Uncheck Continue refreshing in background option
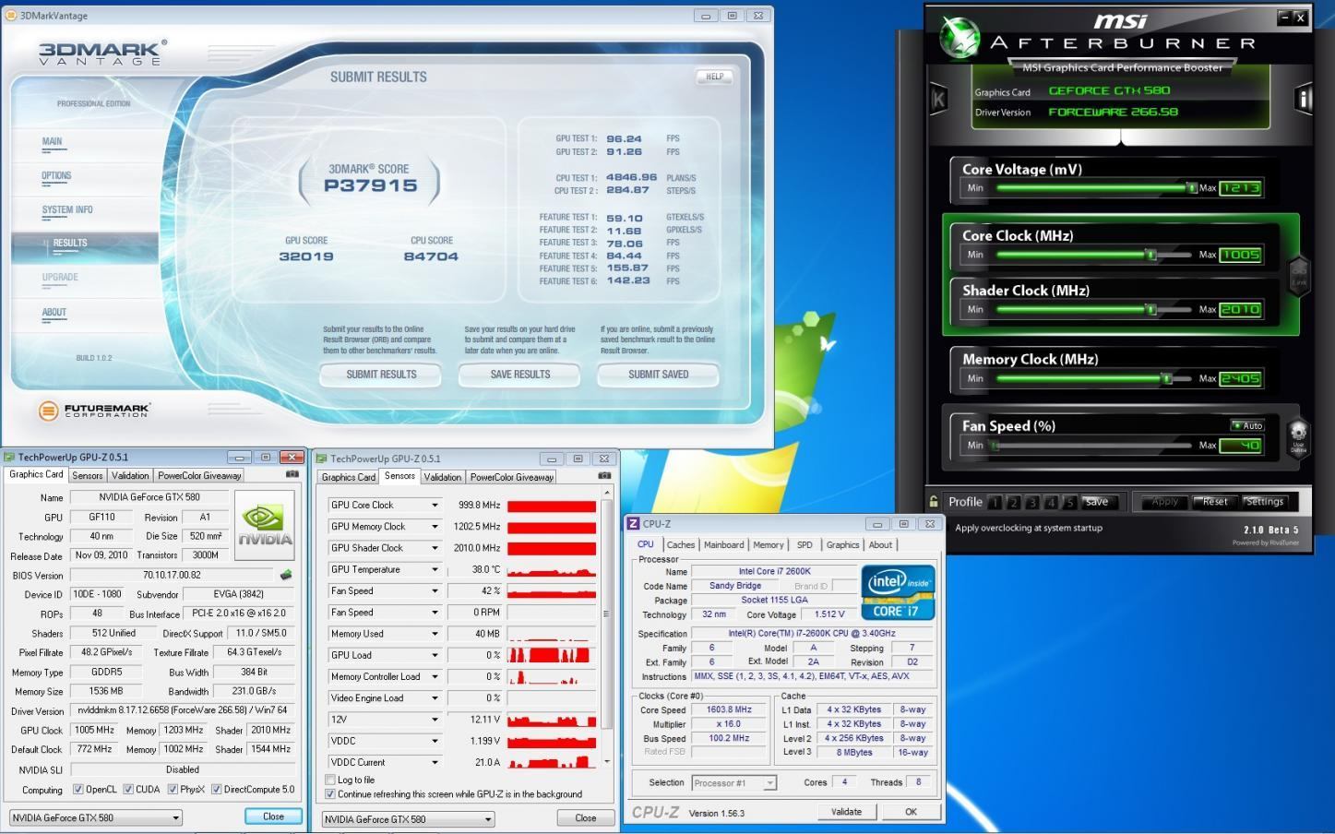 tap(330, 793)
